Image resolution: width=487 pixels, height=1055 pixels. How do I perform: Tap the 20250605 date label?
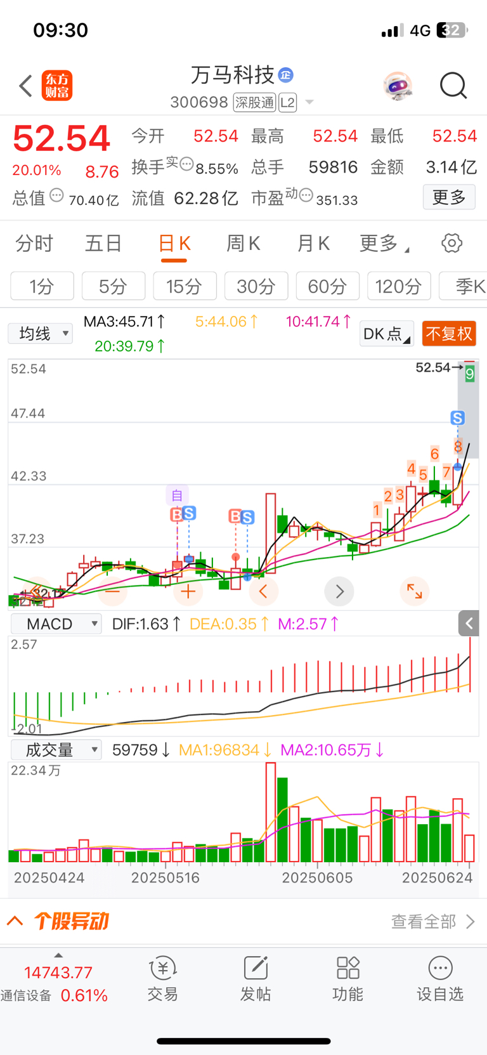tap(317, 878)
